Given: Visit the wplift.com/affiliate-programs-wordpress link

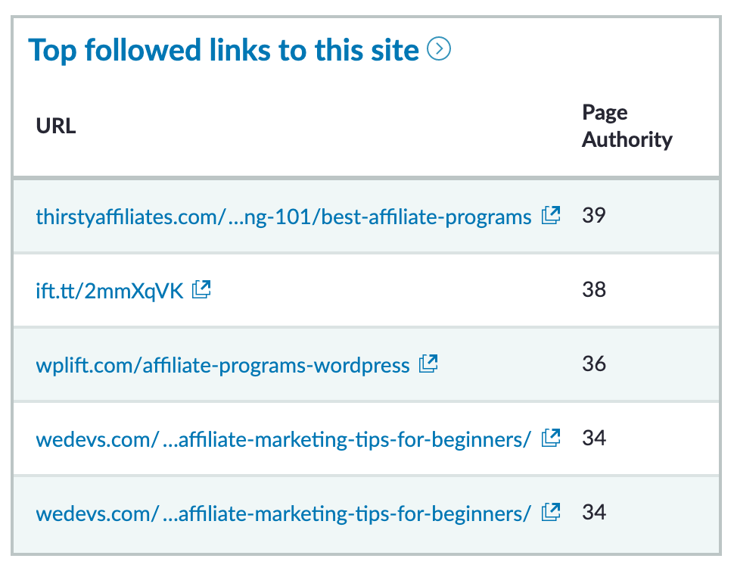Looking at the screenshot, I should (x=222, y=366).
